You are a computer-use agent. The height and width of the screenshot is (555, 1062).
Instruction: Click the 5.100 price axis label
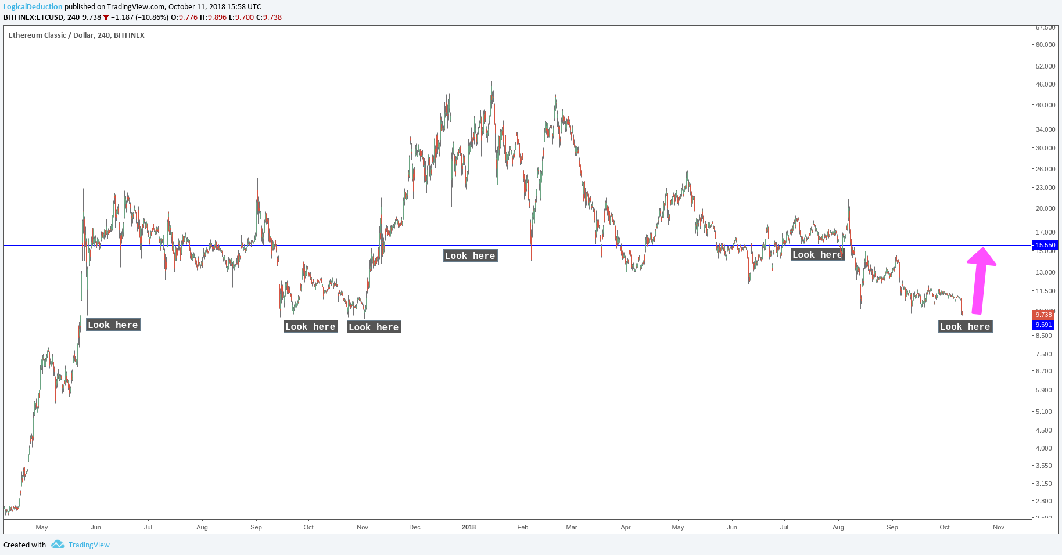pyautogui.click(x=1043, y=412)
